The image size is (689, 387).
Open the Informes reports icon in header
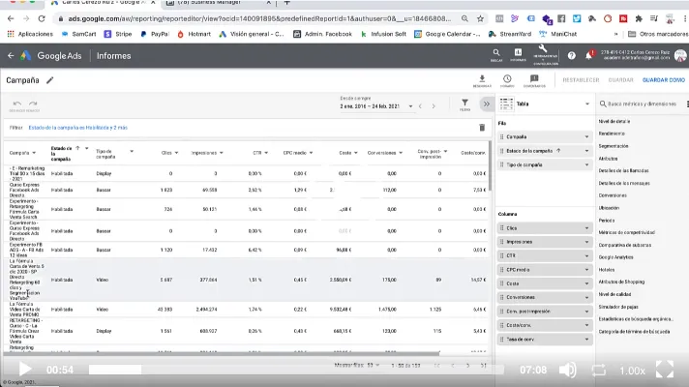pos(518,55)
